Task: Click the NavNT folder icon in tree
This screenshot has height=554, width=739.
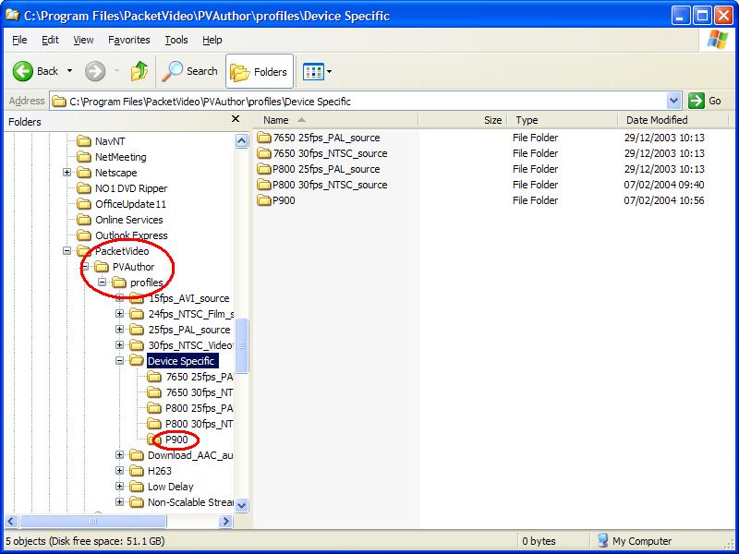Action: pyautogui.click(x=84, y=141)
